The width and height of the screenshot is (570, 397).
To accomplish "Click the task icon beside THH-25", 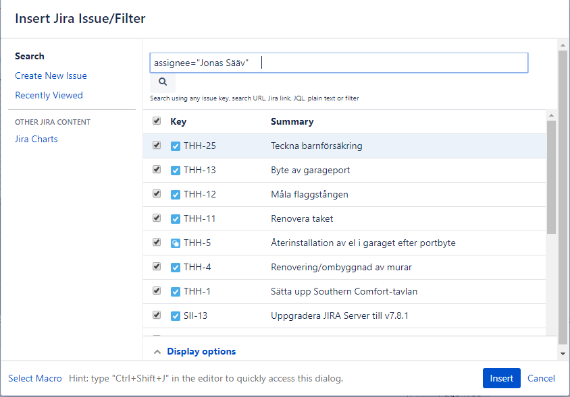I will tap(175, 146).
